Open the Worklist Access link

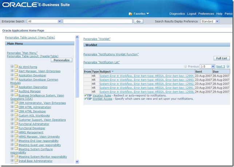[102, 99]
